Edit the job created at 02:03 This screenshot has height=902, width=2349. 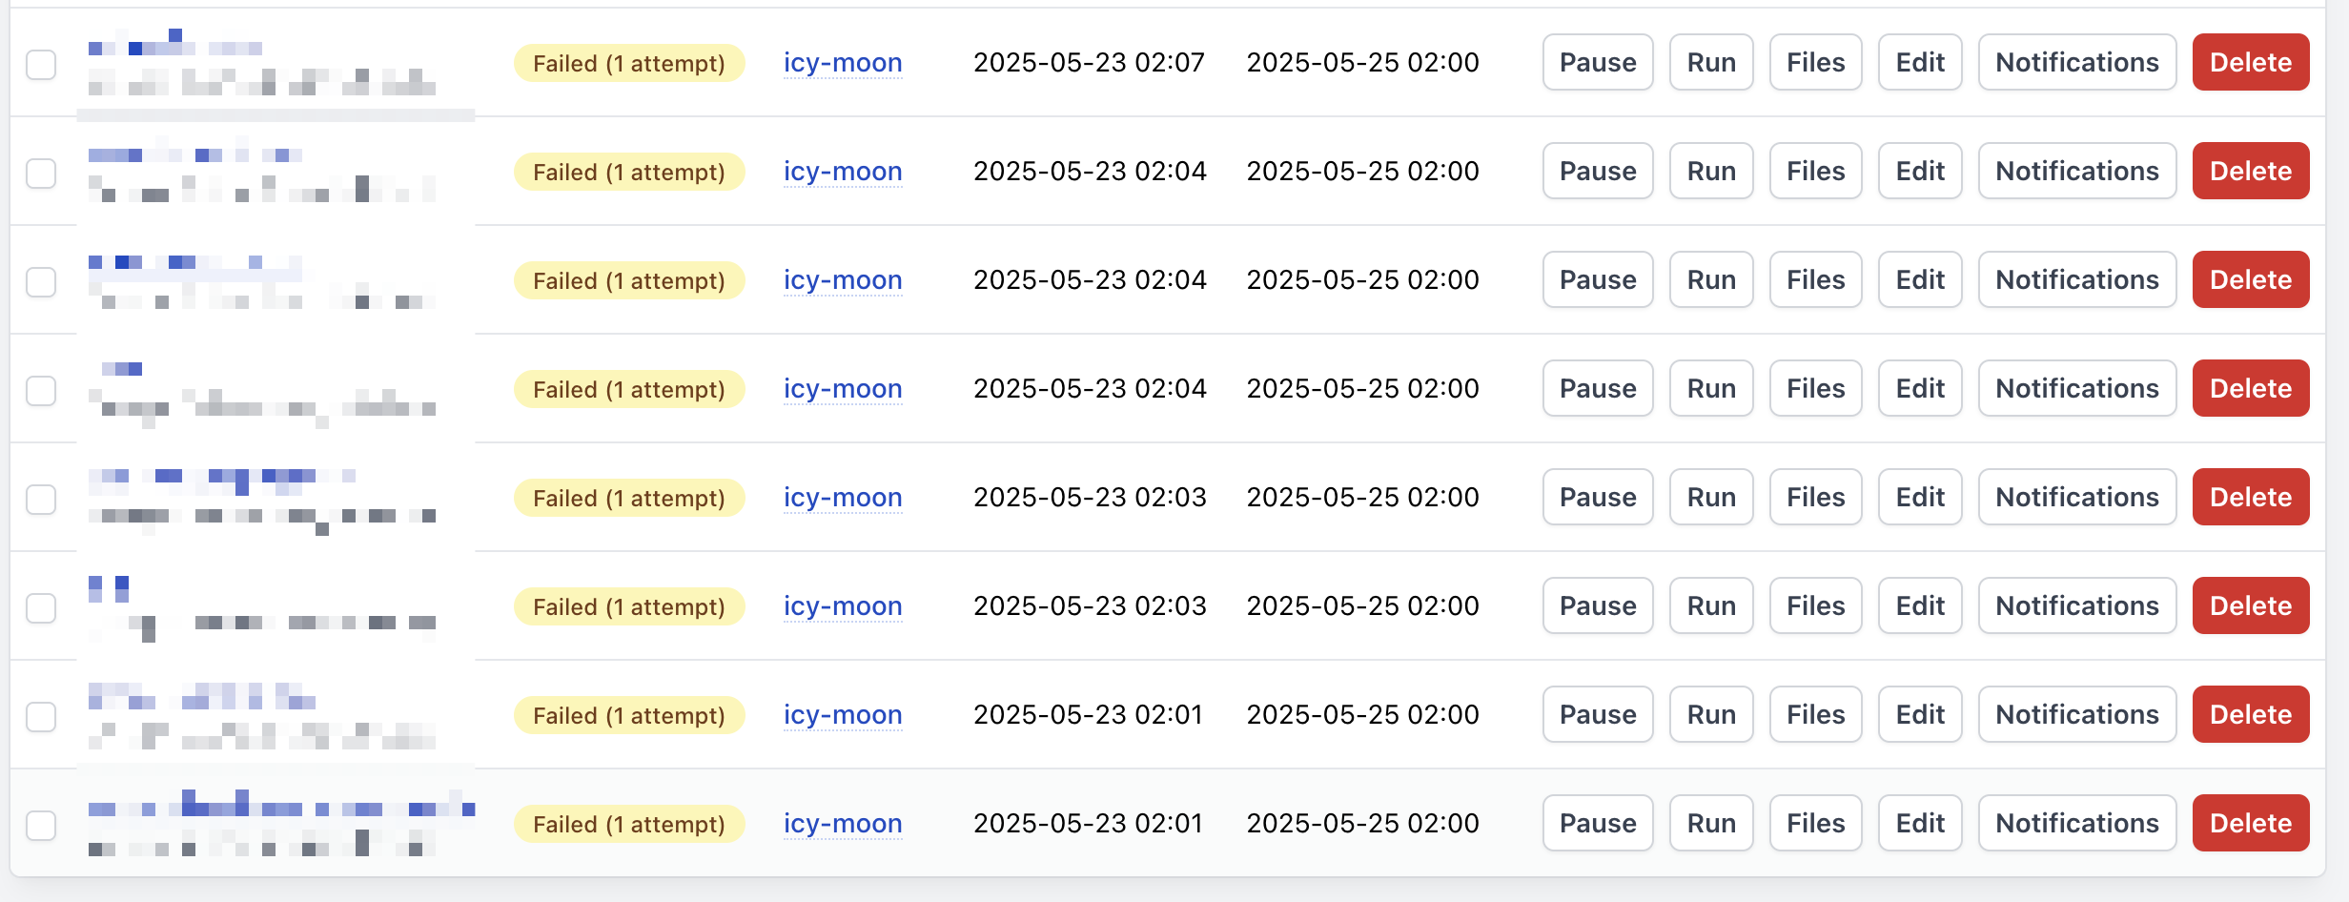coord(1918,497)
